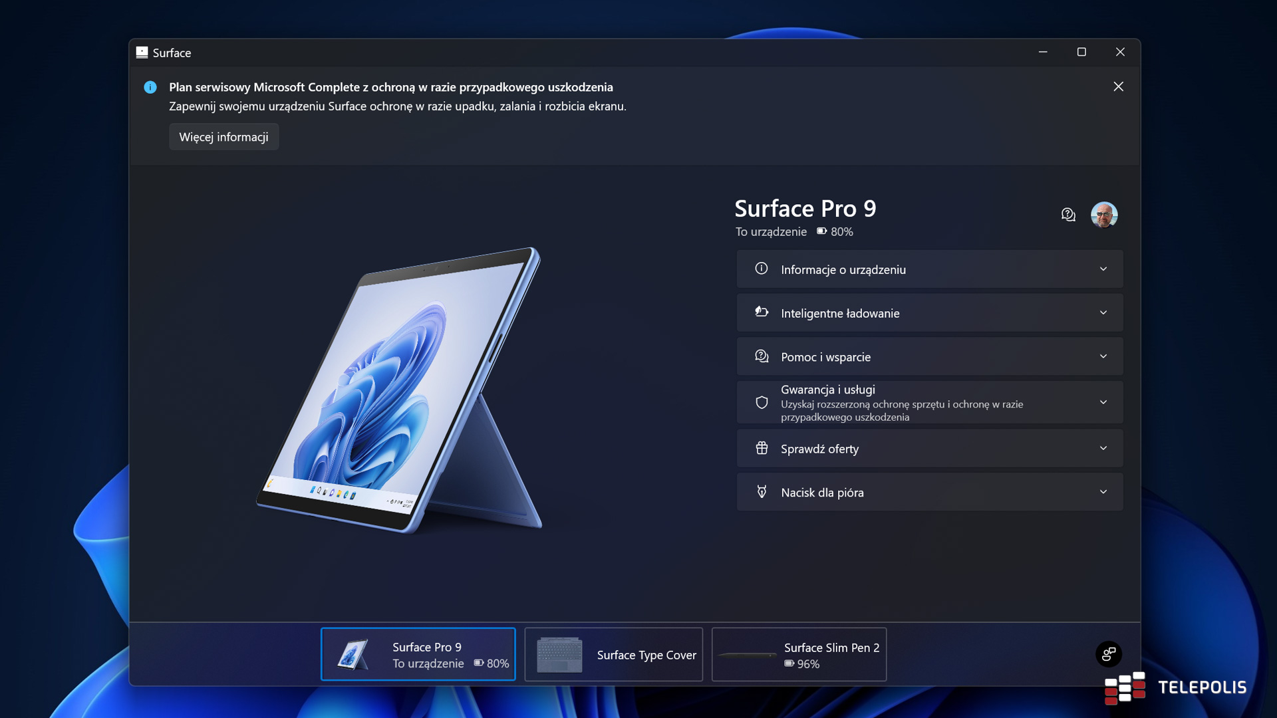
Task: Select the Sprawdź oferty gift icon
Action: coord(762,448)
